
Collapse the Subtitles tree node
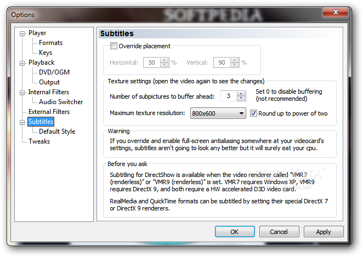click(22, 122)
